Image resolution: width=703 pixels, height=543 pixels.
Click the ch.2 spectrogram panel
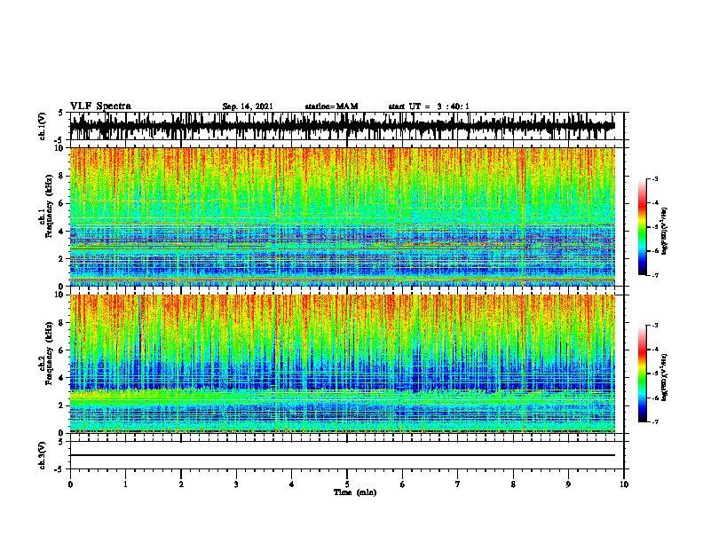[342, 364]
